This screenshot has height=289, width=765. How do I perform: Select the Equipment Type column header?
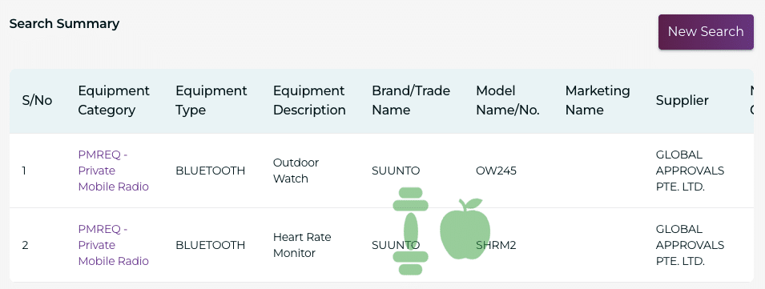pyautogui.click(x=211, y=100)
